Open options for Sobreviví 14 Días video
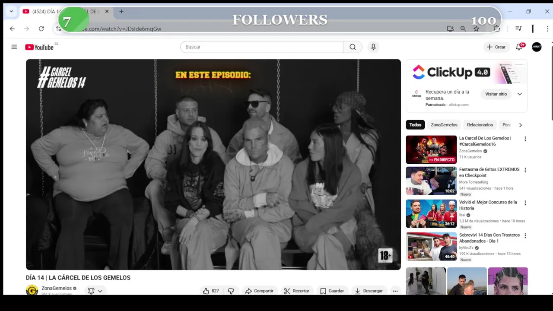 click(x=525, y=236)
